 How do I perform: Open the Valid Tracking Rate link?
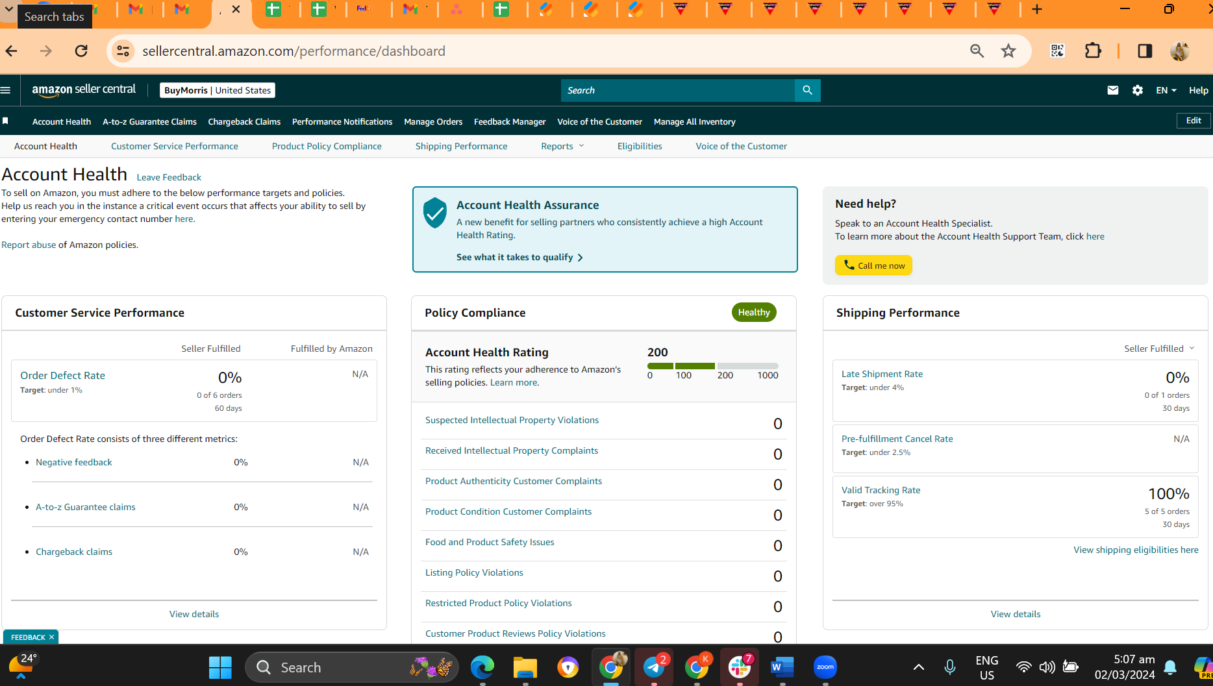(881, 490)
